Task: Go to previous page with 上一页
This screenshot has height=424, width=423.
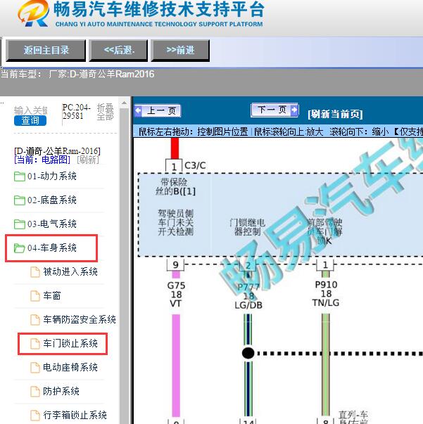Action: (x=158, y=110)
